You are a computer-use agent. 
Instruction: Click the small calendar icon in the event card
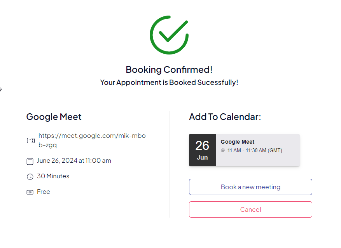pos(223,150)
